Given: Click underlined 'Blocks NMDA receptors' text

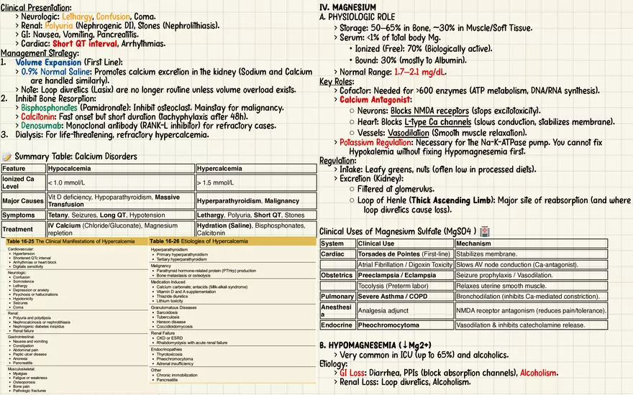Looking at the screenshot, I should tap(429, 111).
